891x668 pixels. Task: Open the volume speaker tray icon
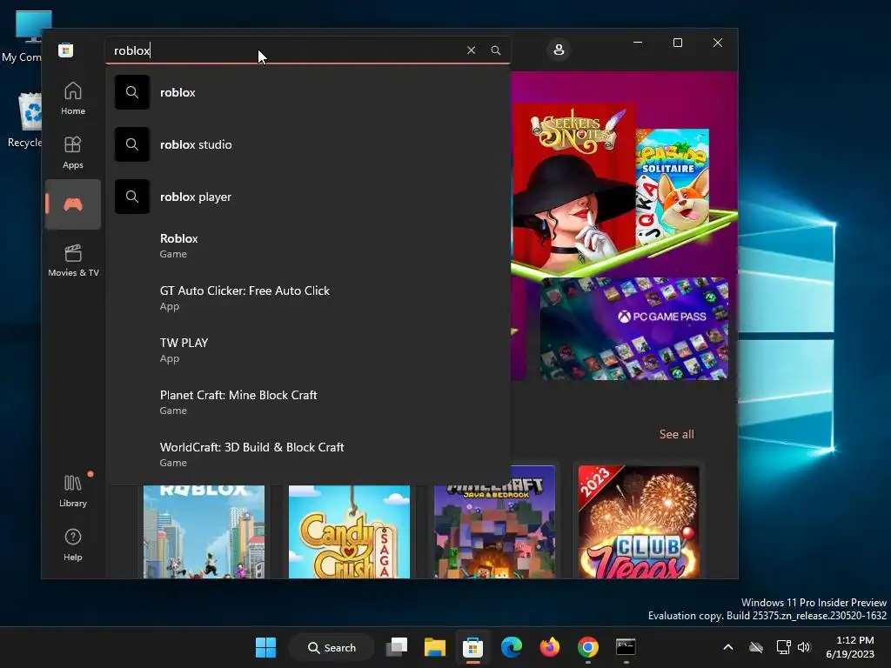803,647
